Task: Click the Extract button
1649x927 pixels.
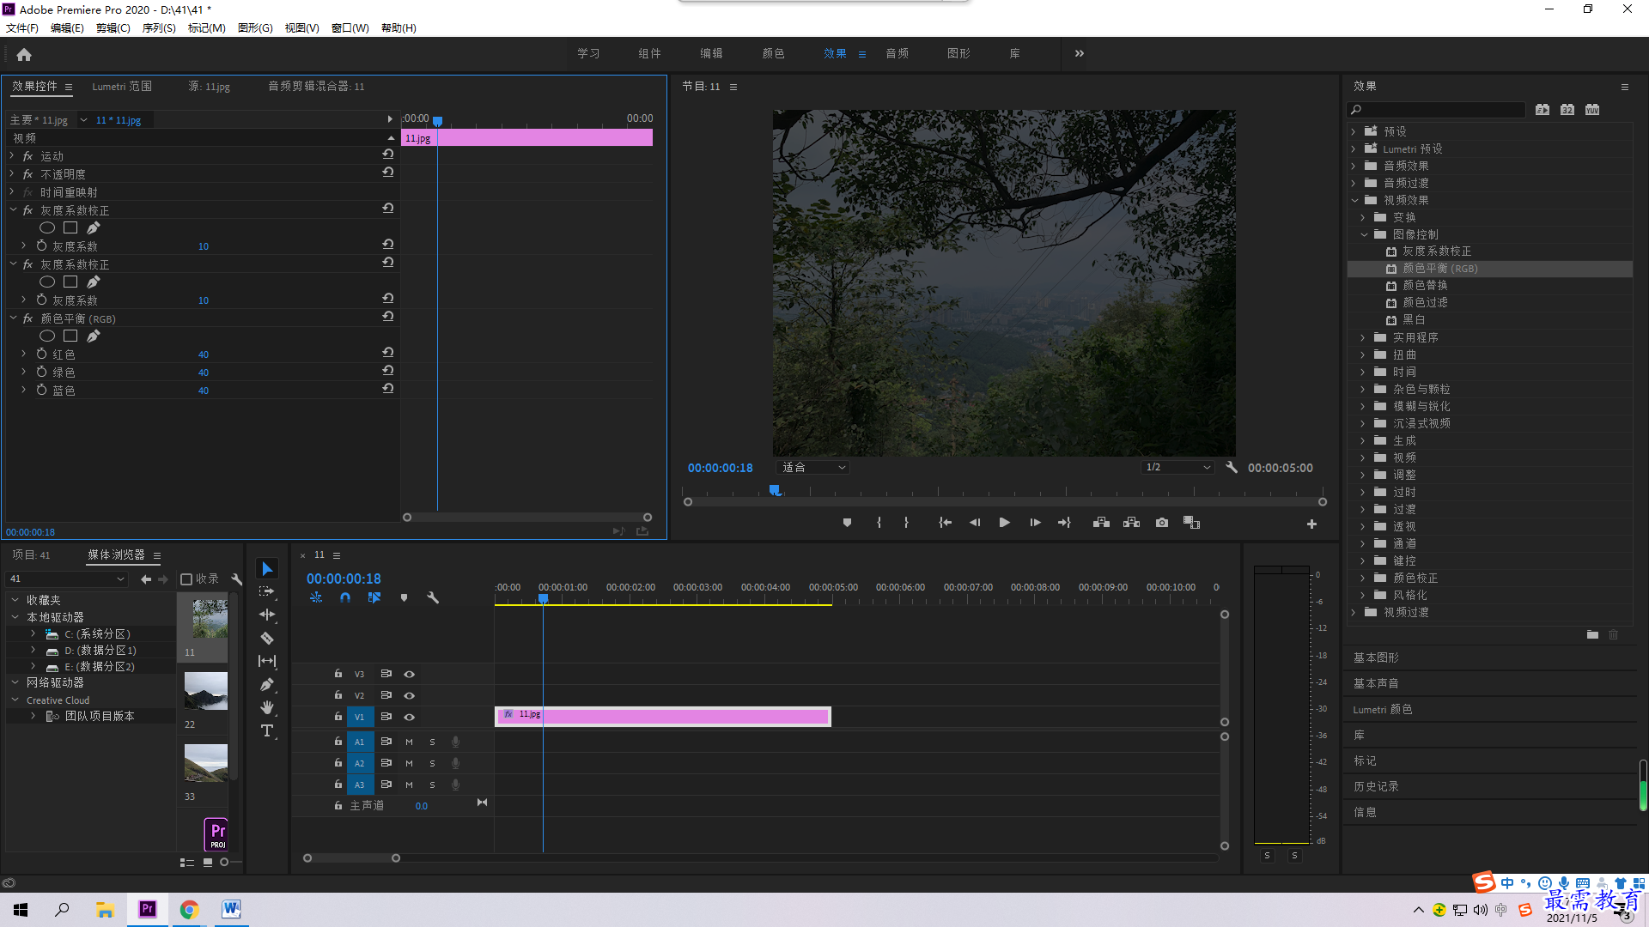Action: click(x=1131, y=523)
